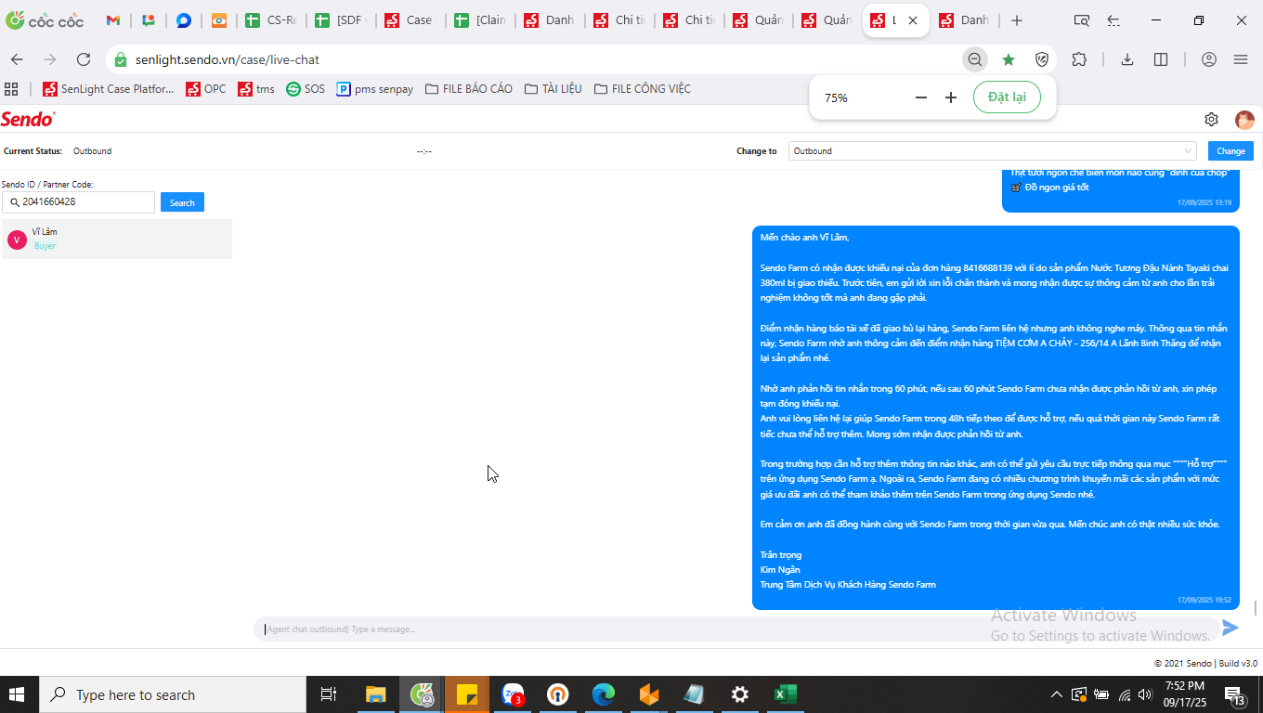The width and height of the screenshot is (1263, 713).
Task: Open Windows Settings gear in taskbar
Action: point(740,694)
